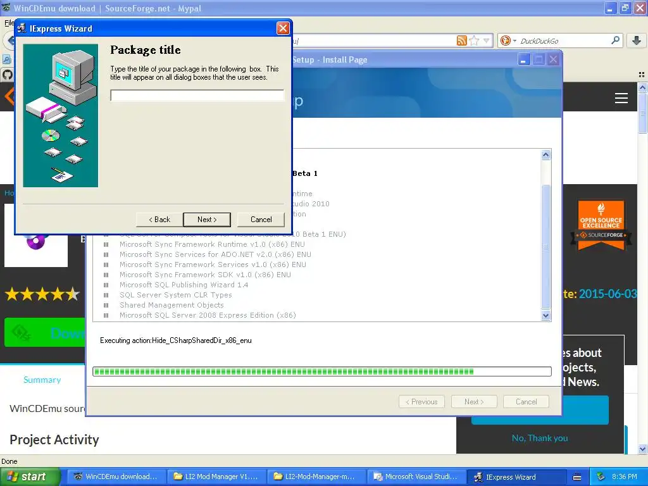Viewport: 648px width, 486px height.
Task: Click the star rating on SourceForge page
Action: pos(42,294)
